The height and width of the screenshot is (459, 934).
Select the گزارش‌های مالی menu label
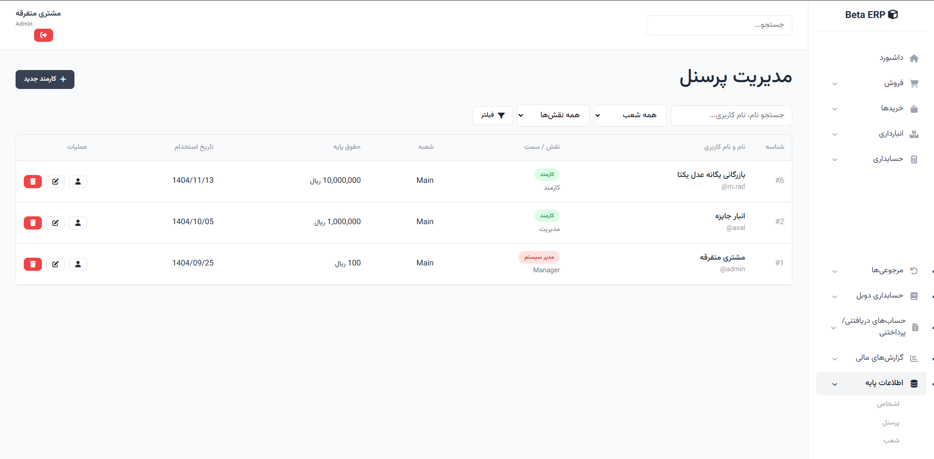(x=879, y=358)
